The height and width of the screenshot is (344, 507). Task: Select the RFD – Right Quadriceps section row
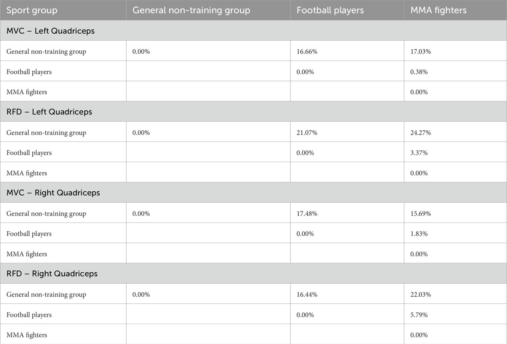click(253, 274)
